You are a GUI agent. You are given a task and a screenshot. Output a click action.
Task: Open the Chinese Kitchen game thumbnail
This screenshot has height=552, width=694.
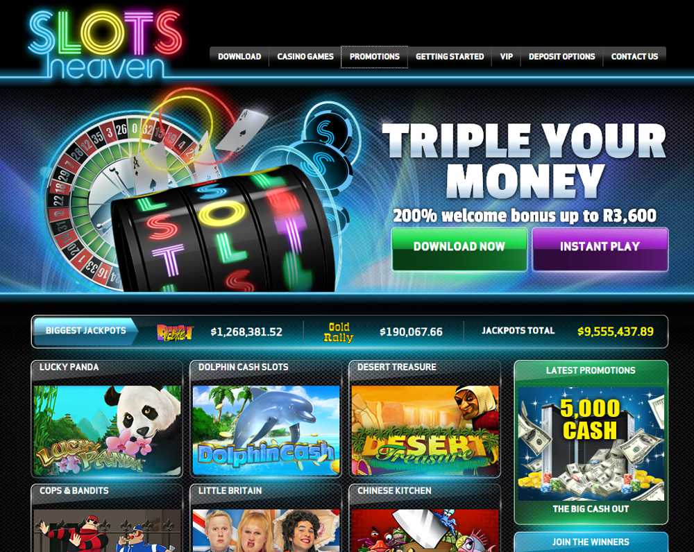425,531
